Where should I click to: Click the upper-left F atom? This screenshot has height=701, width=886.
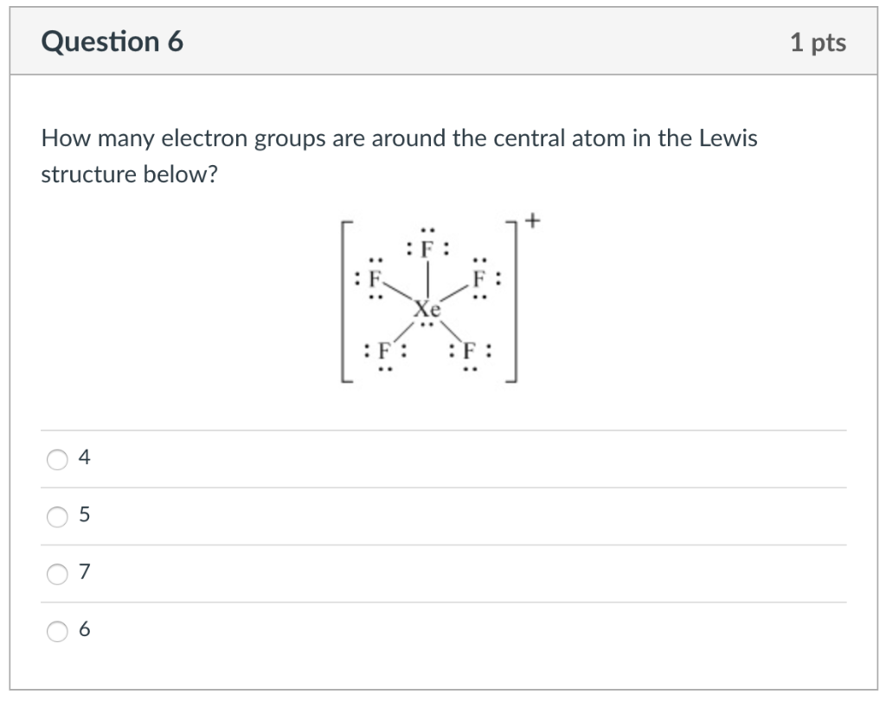coord(375,279)
